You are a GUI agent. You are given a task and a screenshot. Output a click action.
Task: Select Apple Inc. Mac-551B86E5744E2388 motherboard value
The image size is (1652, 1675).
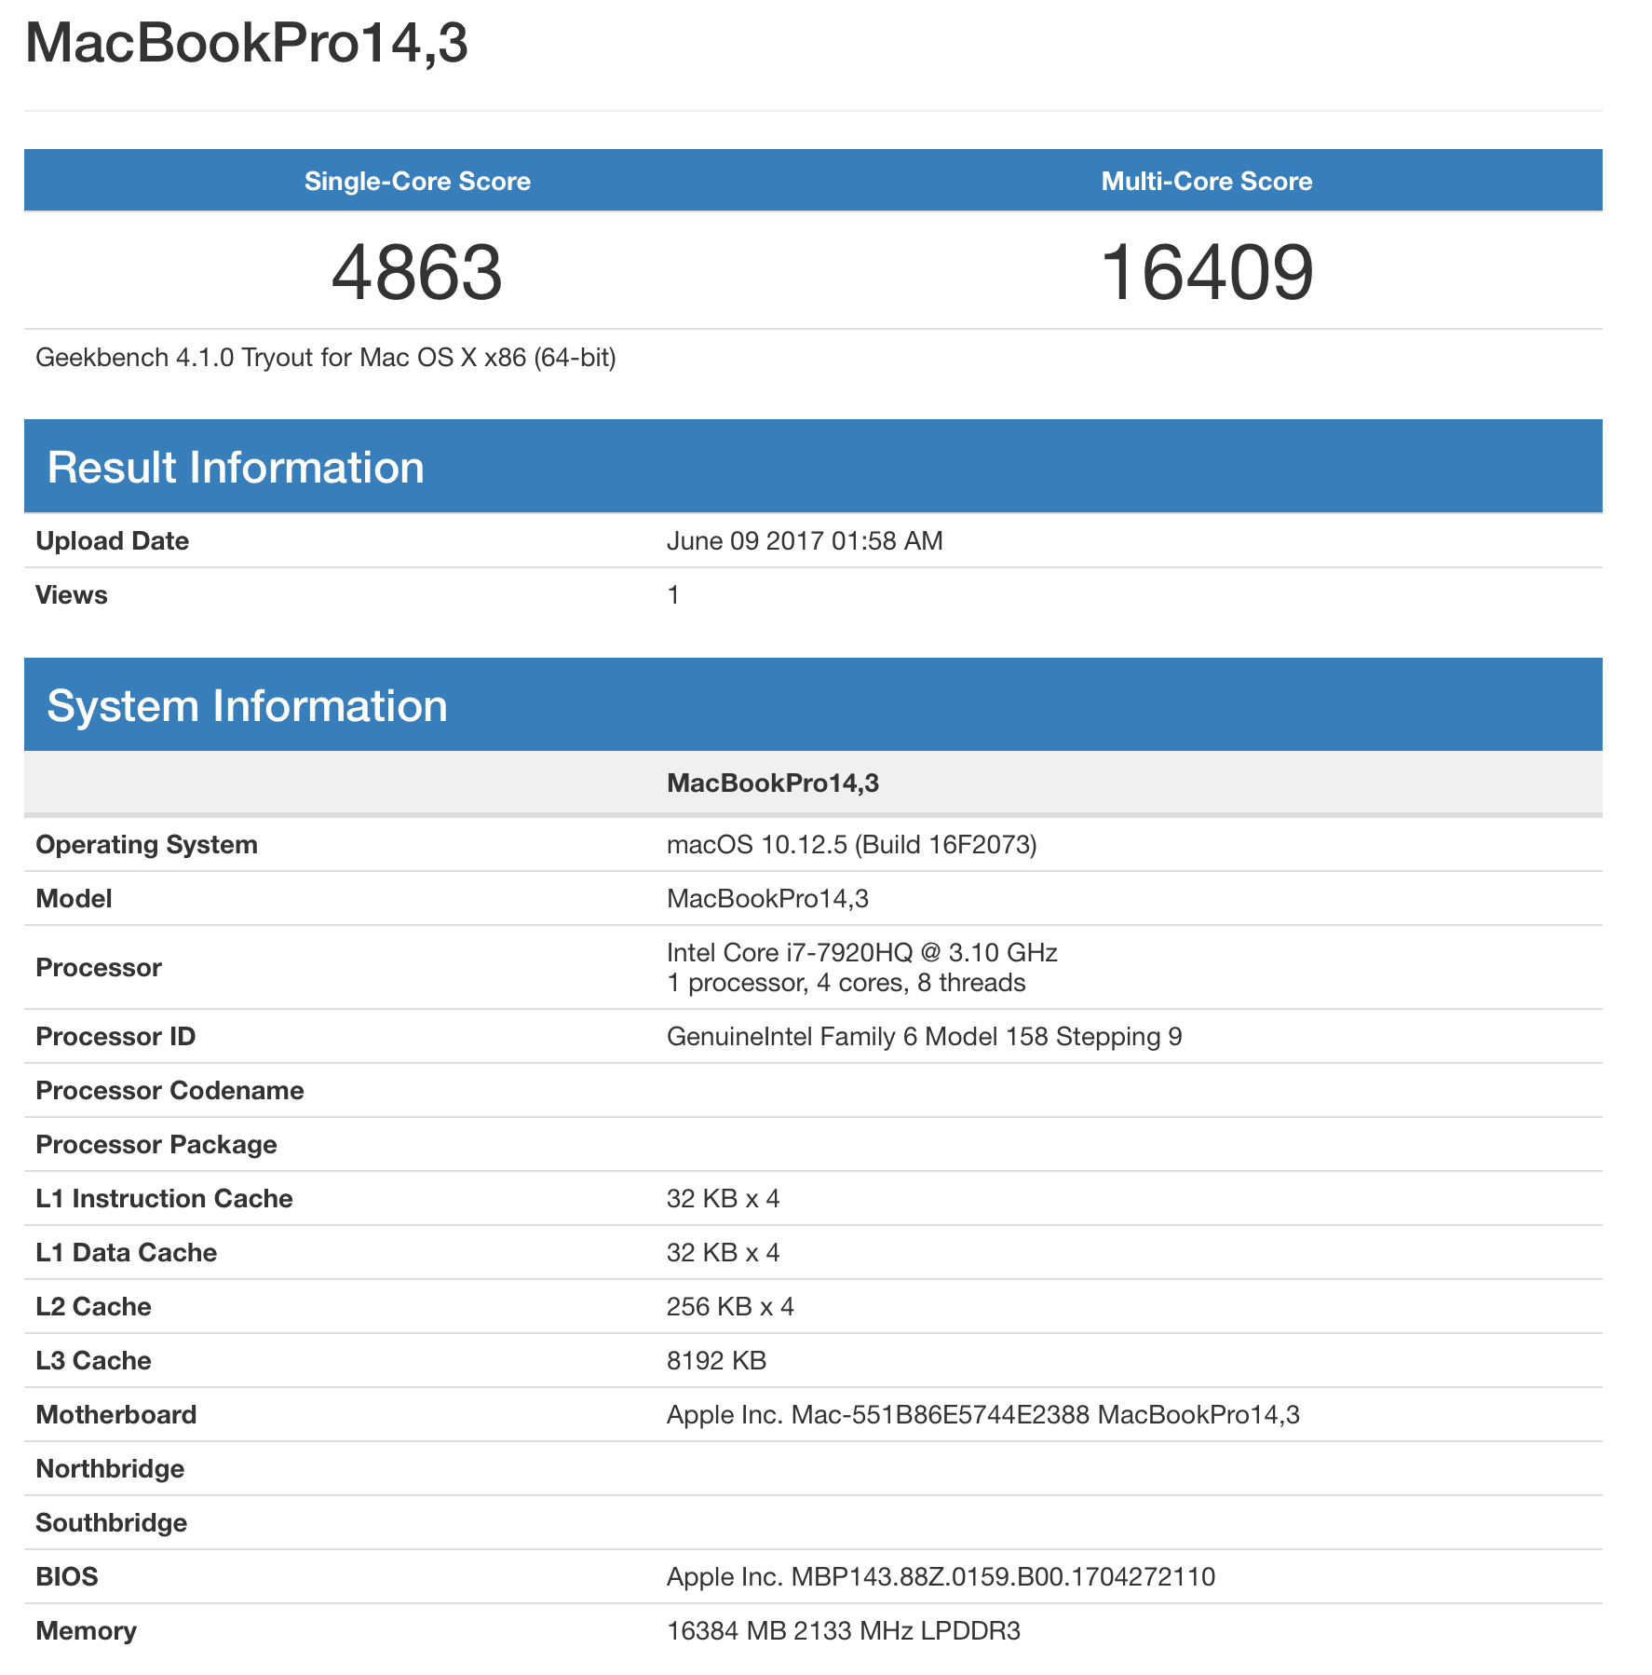[x=982, y=1415]
